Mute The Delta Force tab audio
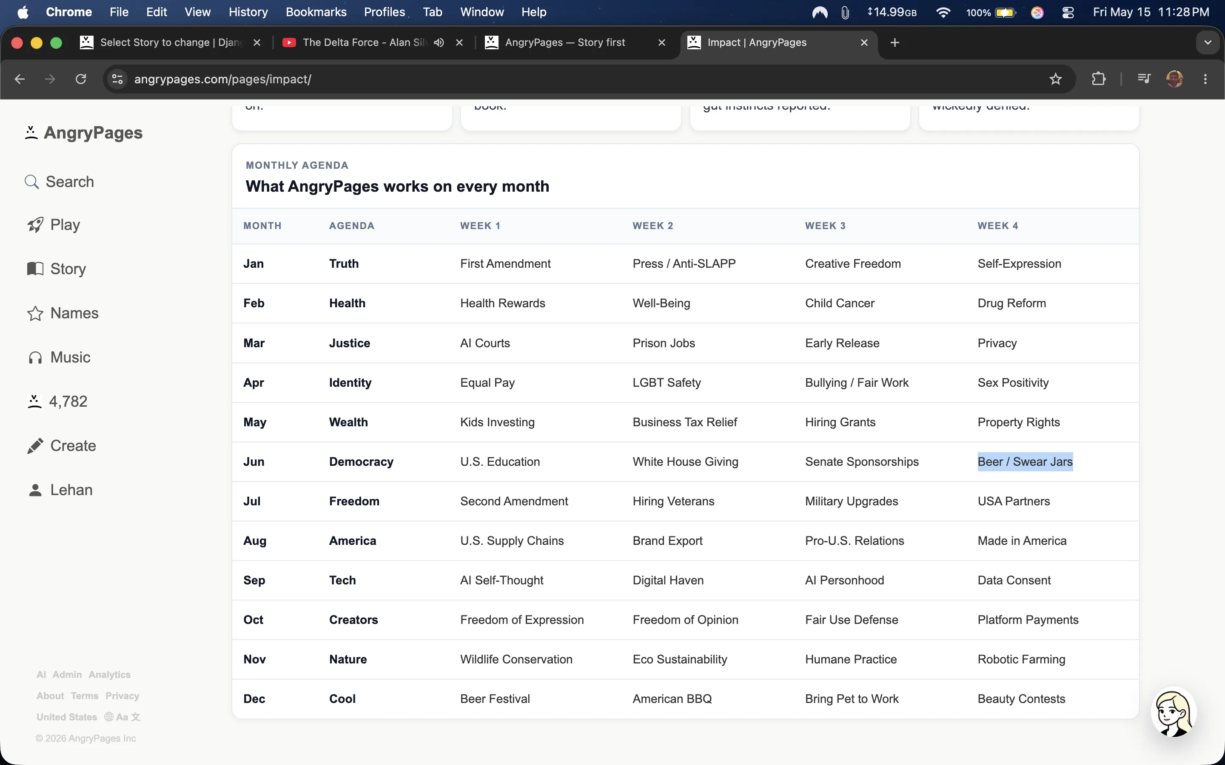Viewport: 1225px width, 765px height. (x=439, y=42)
